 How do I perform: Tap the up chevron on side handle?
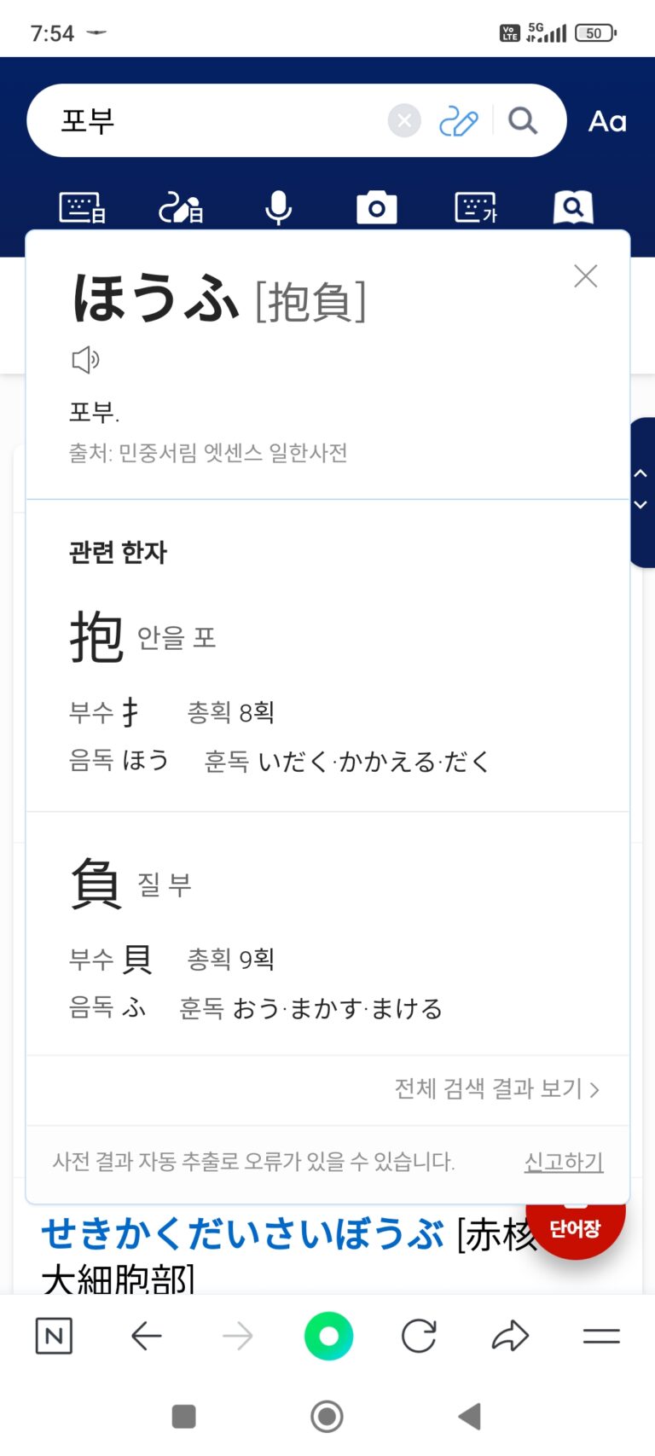tap(641, 473)
